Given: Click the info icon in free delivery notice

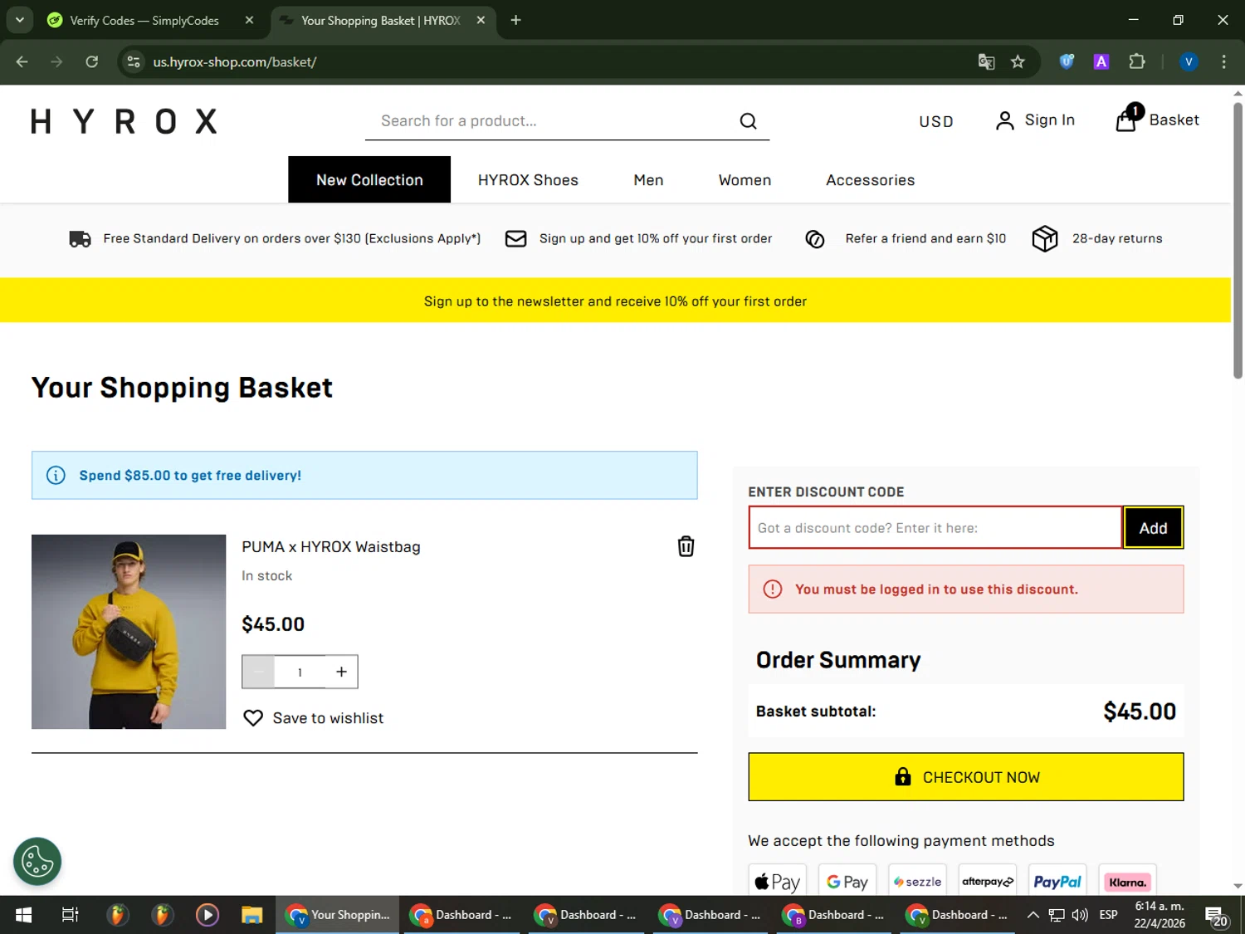Looking at the screenshot, I should tap(56, 475).
